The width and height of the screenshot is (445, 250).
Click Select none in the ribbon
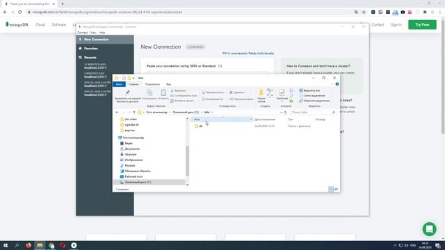[x=312, y=96]
